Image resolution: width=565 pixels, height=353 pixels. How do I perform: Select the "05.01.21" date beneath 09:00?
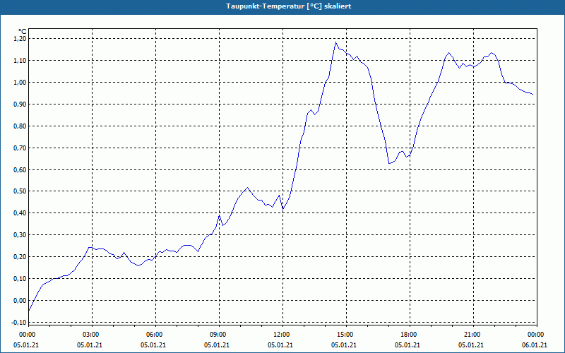217,345
